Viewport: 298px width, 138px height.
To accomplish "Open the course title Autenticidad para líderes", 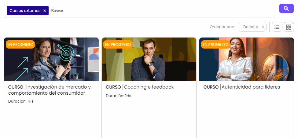I will pyautogui.click(x=251, y=87).
